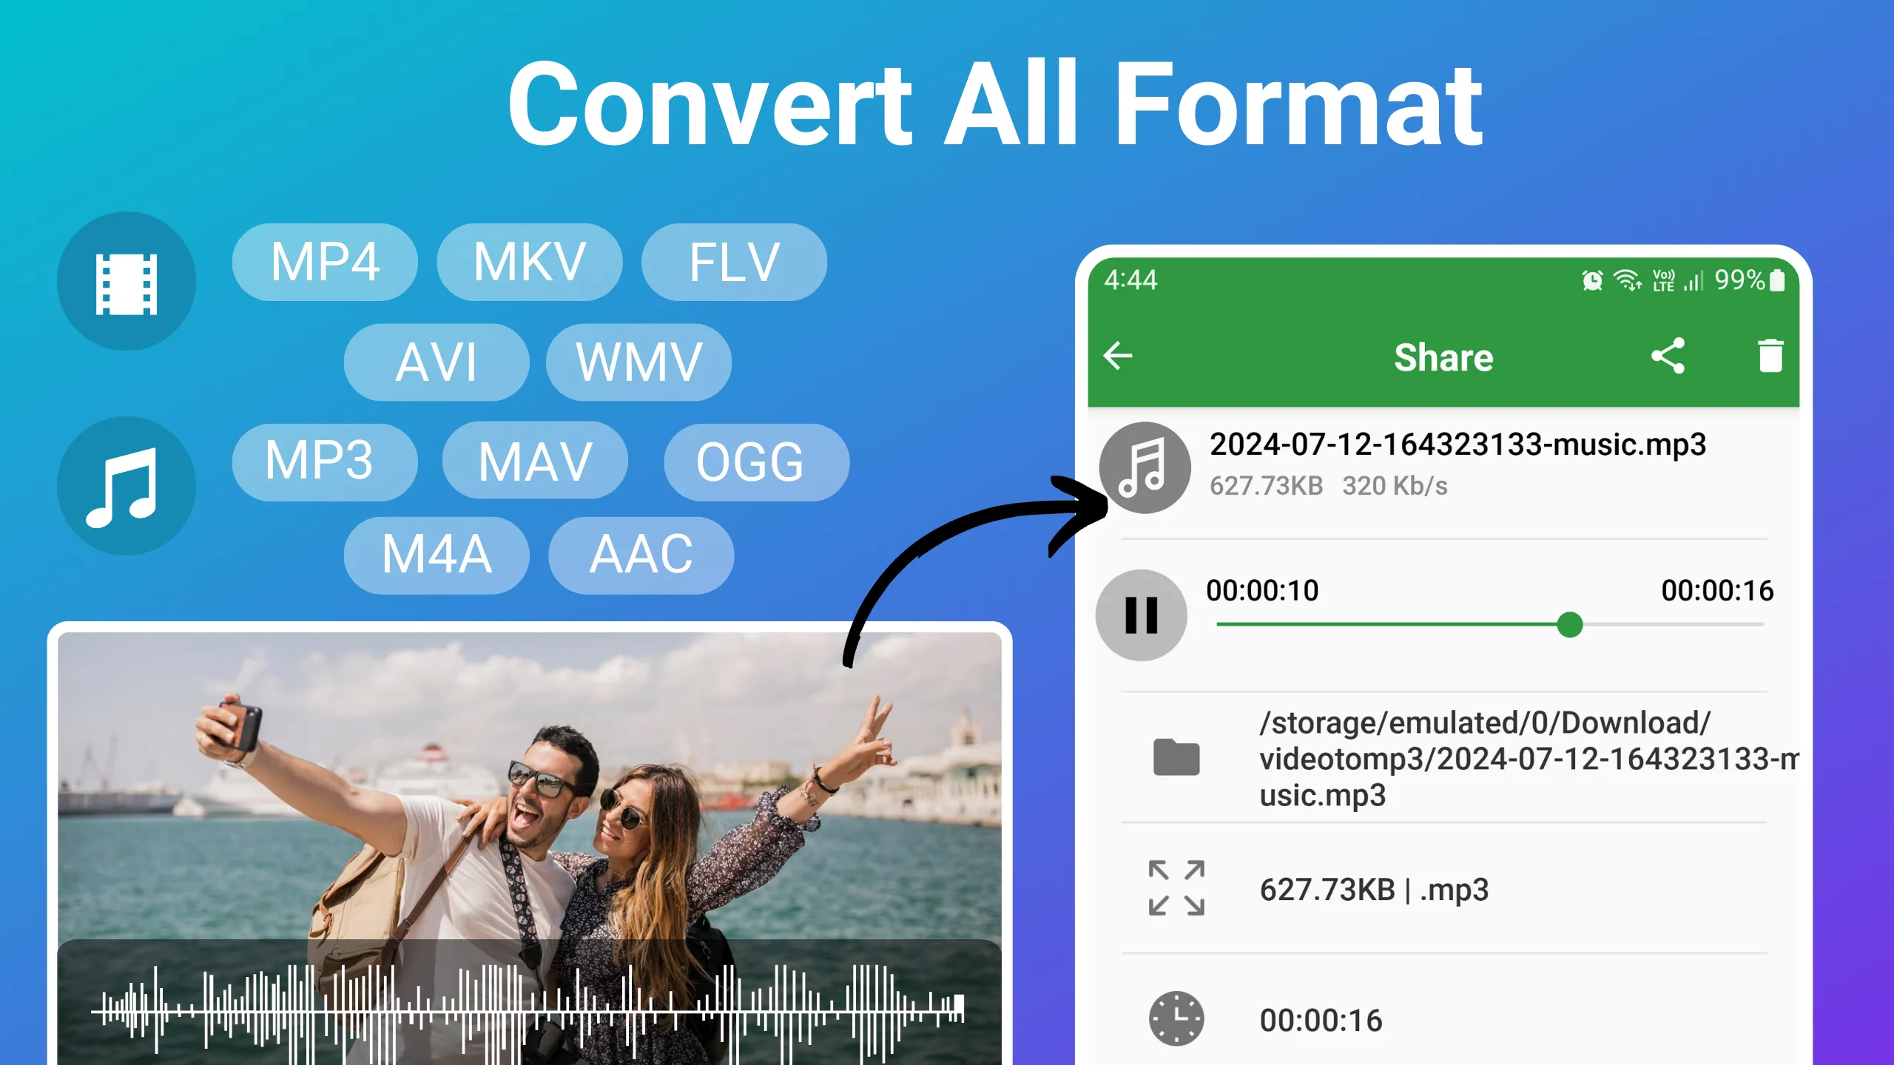Tap the file size expand-arrows icon
The height and width of the screenshot is (1065, 1894).
pyautogui.click(x=1176, y=888)
